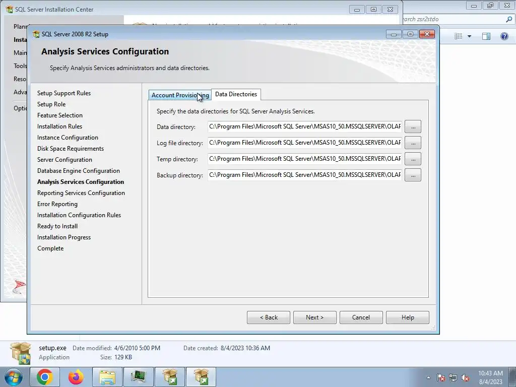The image size is (516, 387).
Task: Click Server Configuration step
Action: [64, 160]
